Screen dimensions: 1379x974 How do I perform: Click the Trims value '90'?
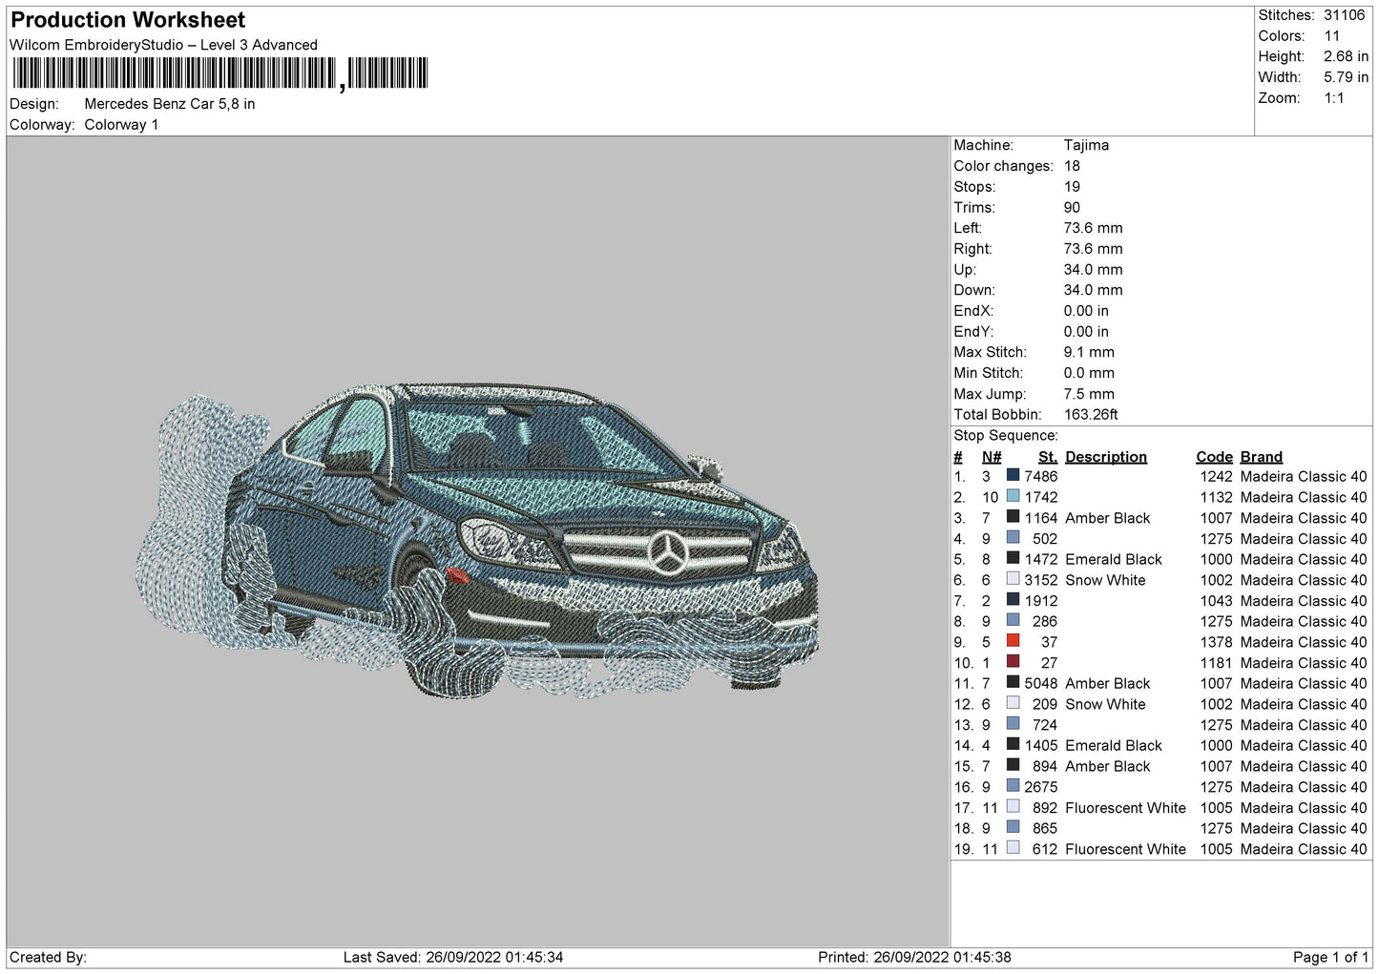point(1072,207)
